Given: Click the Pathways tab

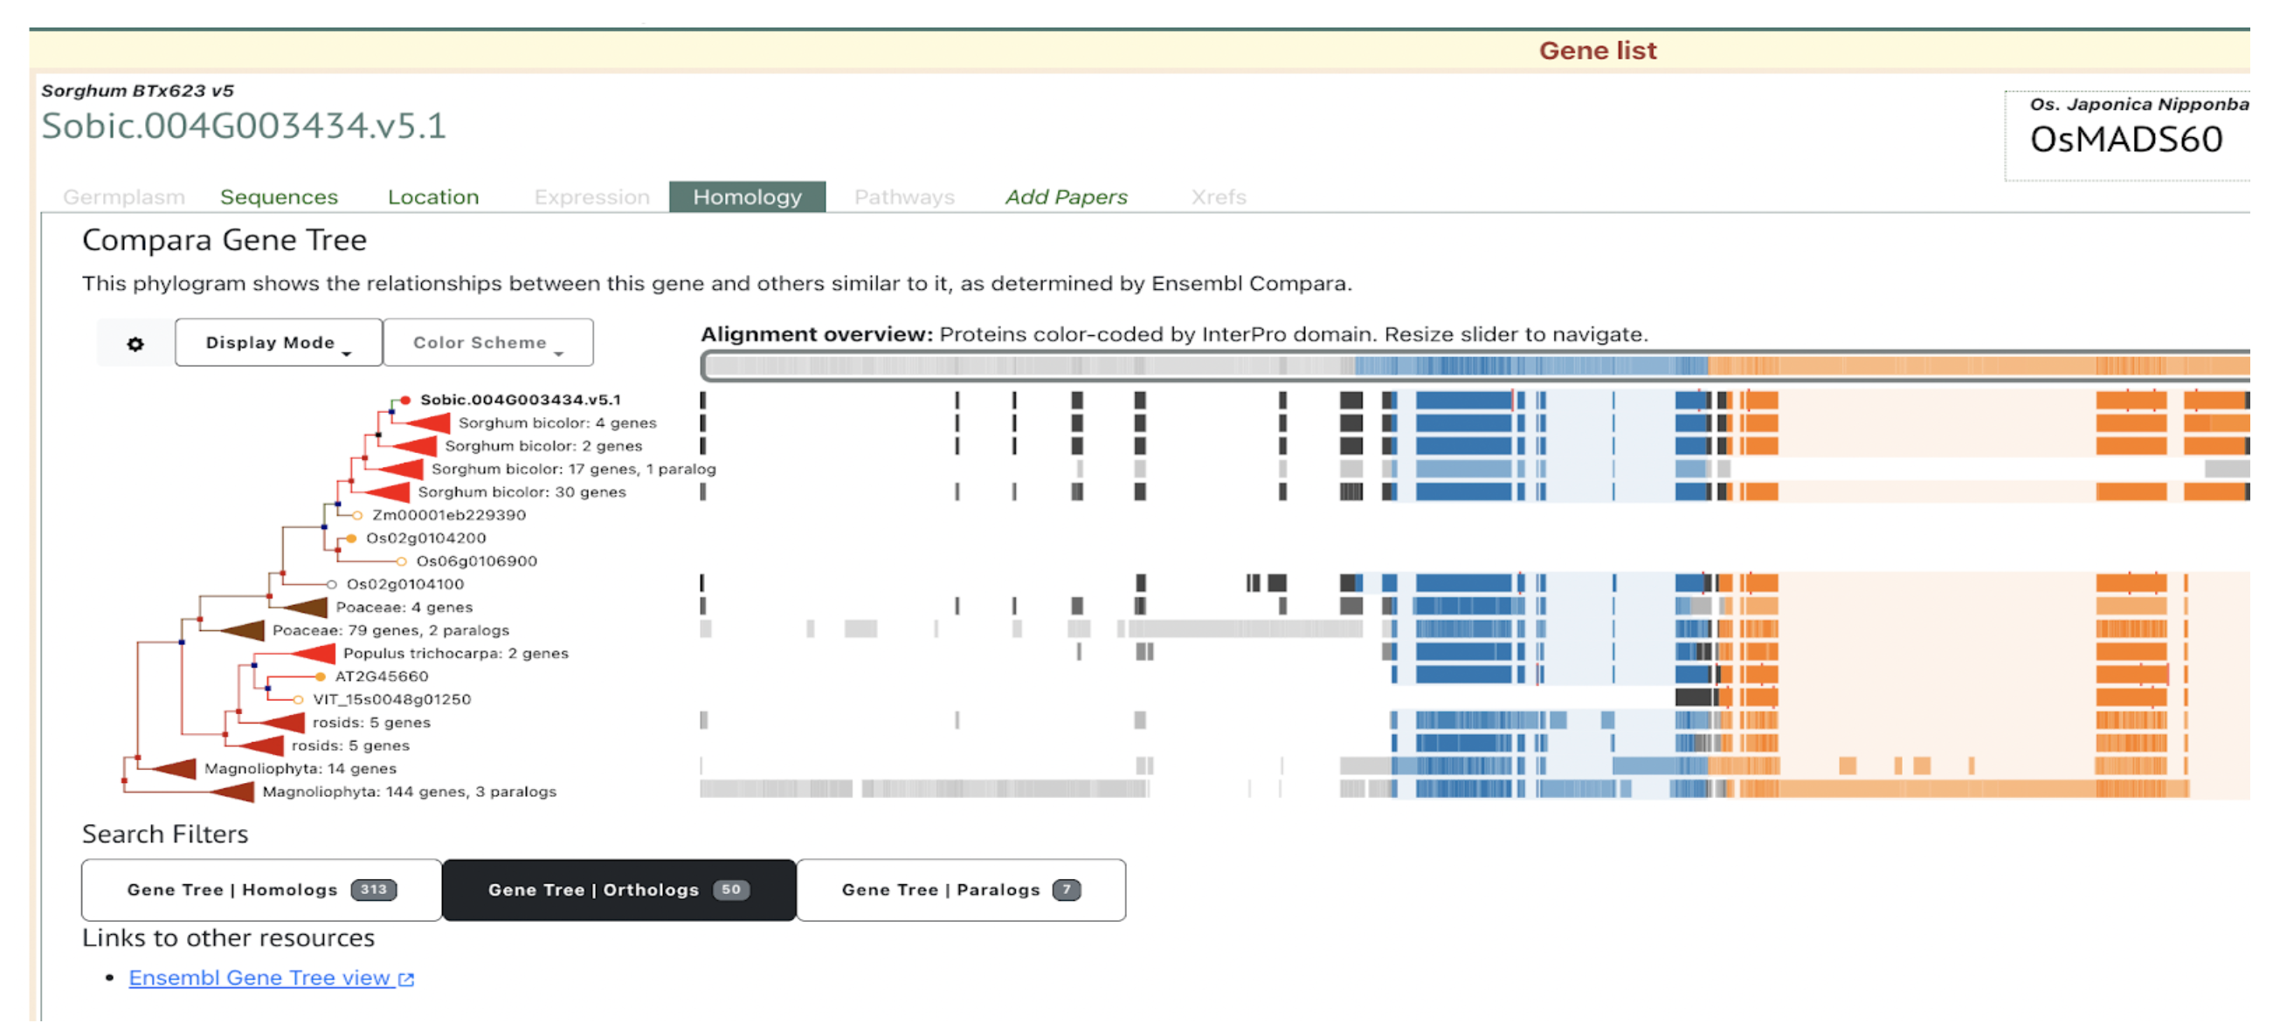Looking at the screenshot, I should tap(903, 196).
